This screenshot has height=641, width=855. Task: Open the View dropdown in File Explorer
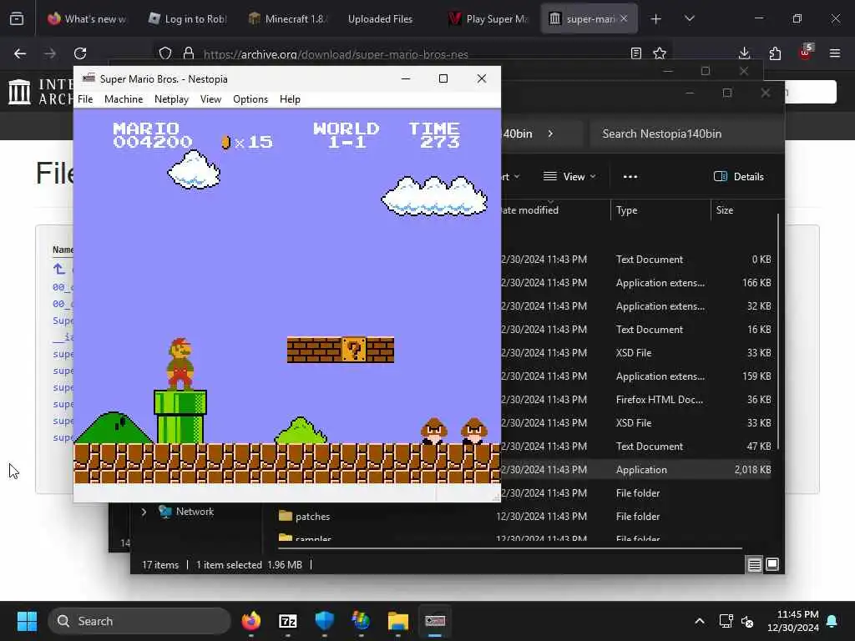pos(569,177)
